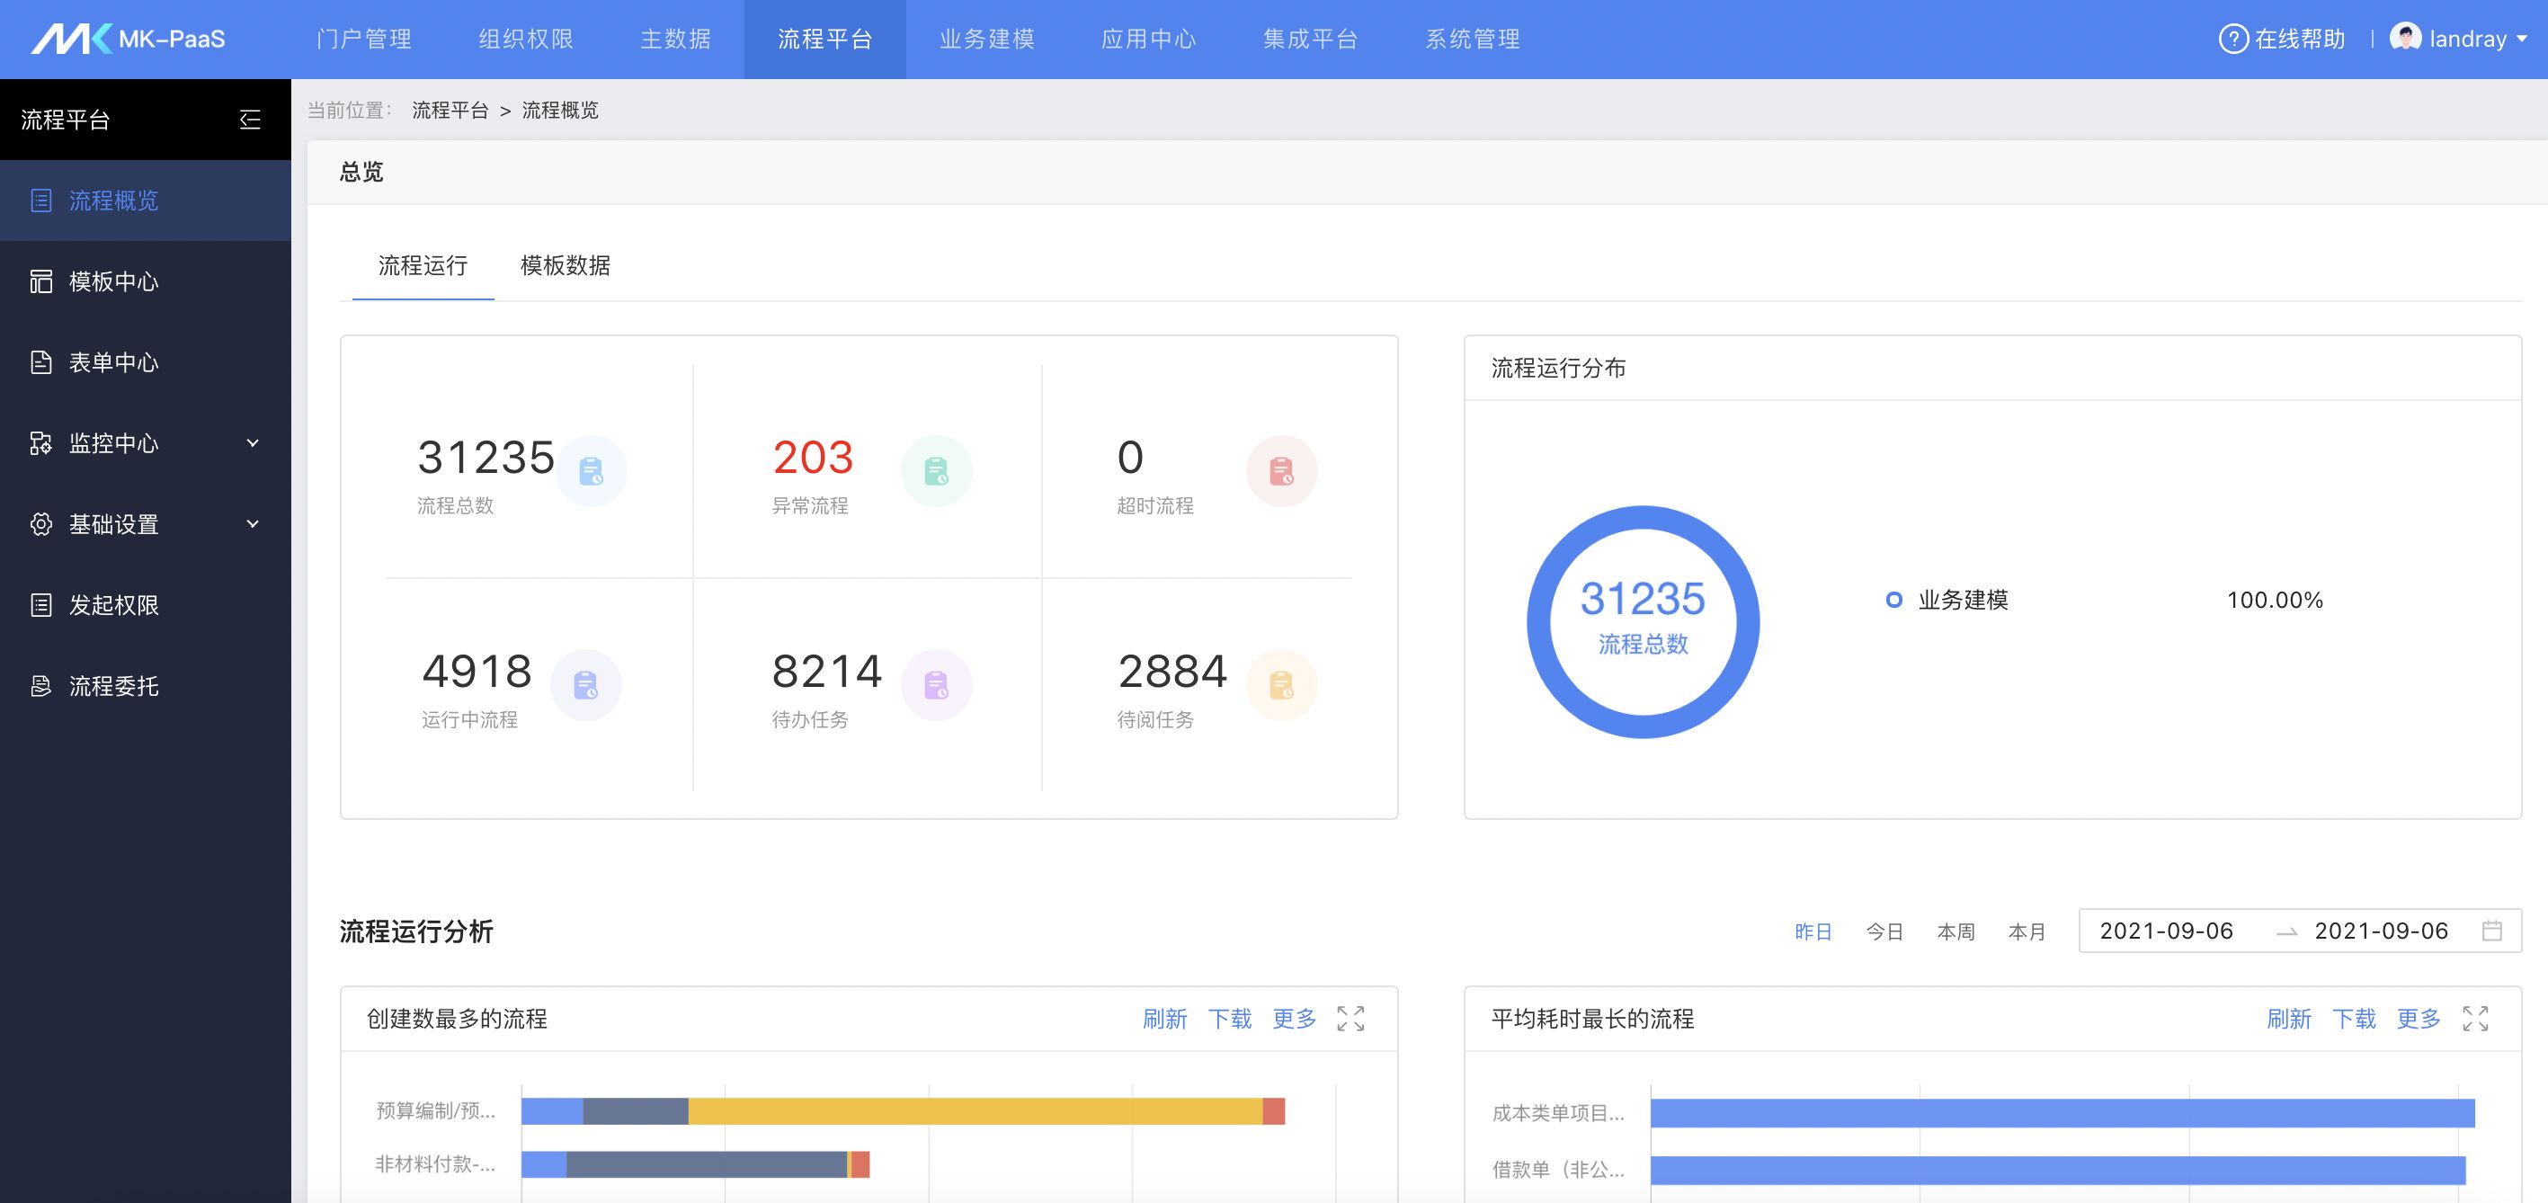This screenshot has height=1203, width=2548.
Task: Click the 表单中心 sidebar icon
Action: point(40,362)
